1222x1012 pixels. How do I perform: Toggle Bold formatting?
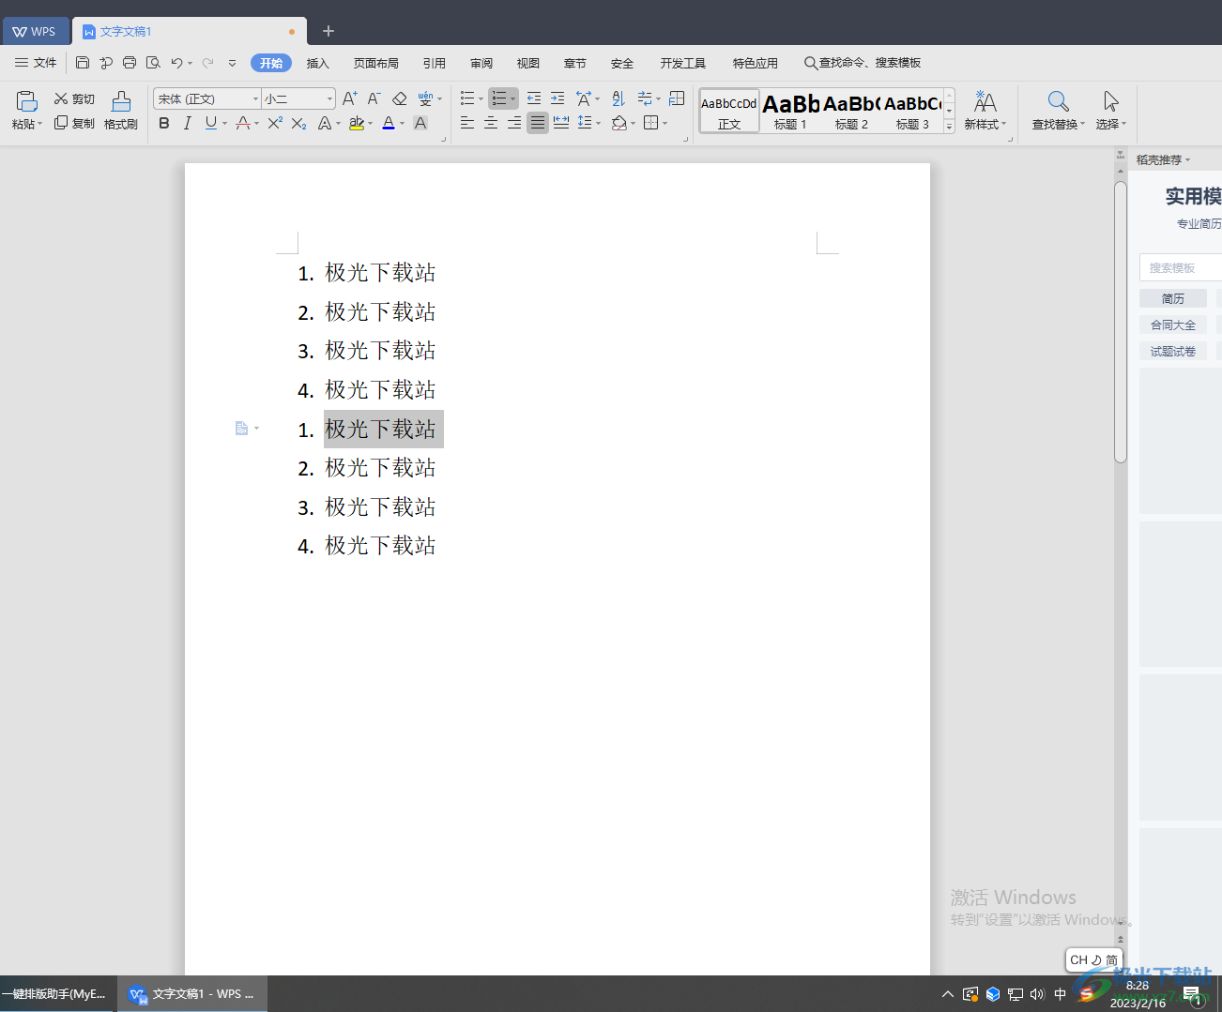point(164,123)
